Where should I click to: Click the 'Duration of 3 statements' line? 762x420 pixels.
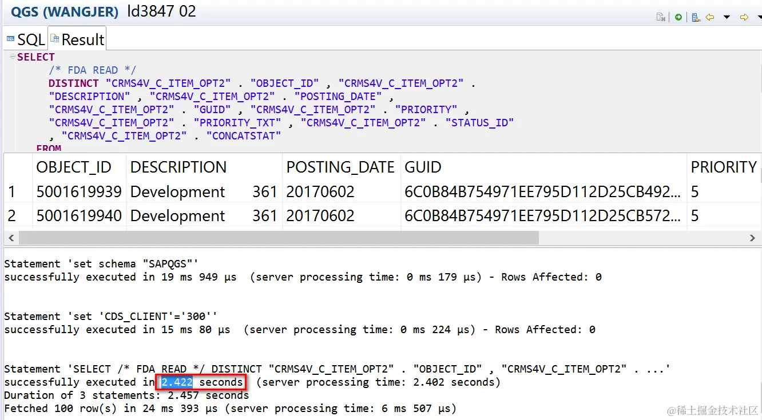(x=126, y=395)
